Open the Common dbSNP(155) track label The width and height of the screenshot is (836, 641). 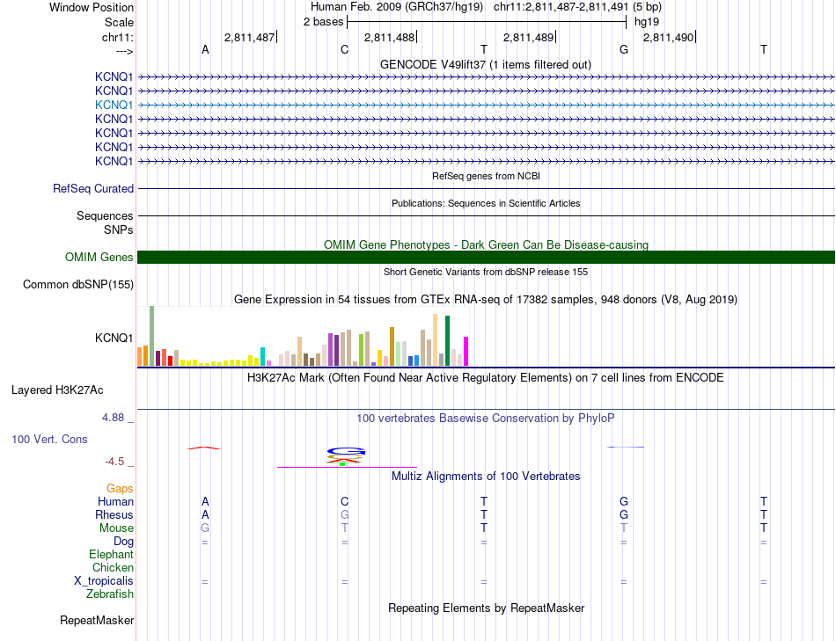tap(77, 285)
